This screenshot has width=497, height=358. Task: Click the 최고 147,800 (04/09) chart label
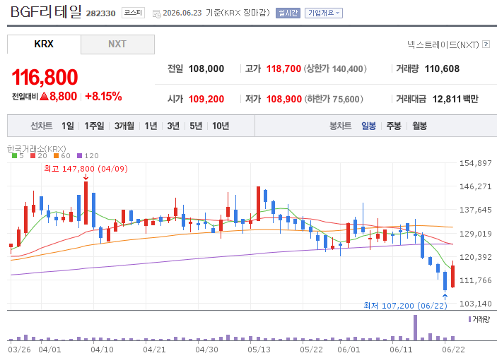point(86,169)
